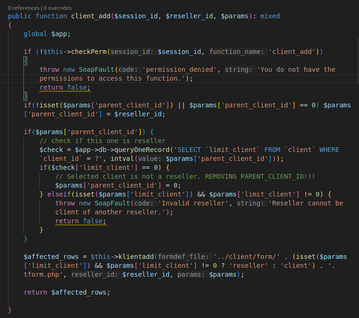Click the 'REMOVING PARENT_CLIENT_ID!!!' comment
Screen dimensions: 359x318
tap(260, 176)
